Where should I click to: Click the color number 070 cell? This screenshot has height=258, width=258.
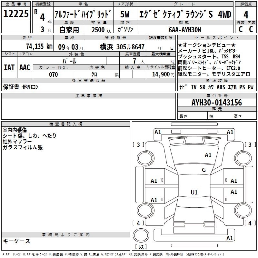click(53, 74)
